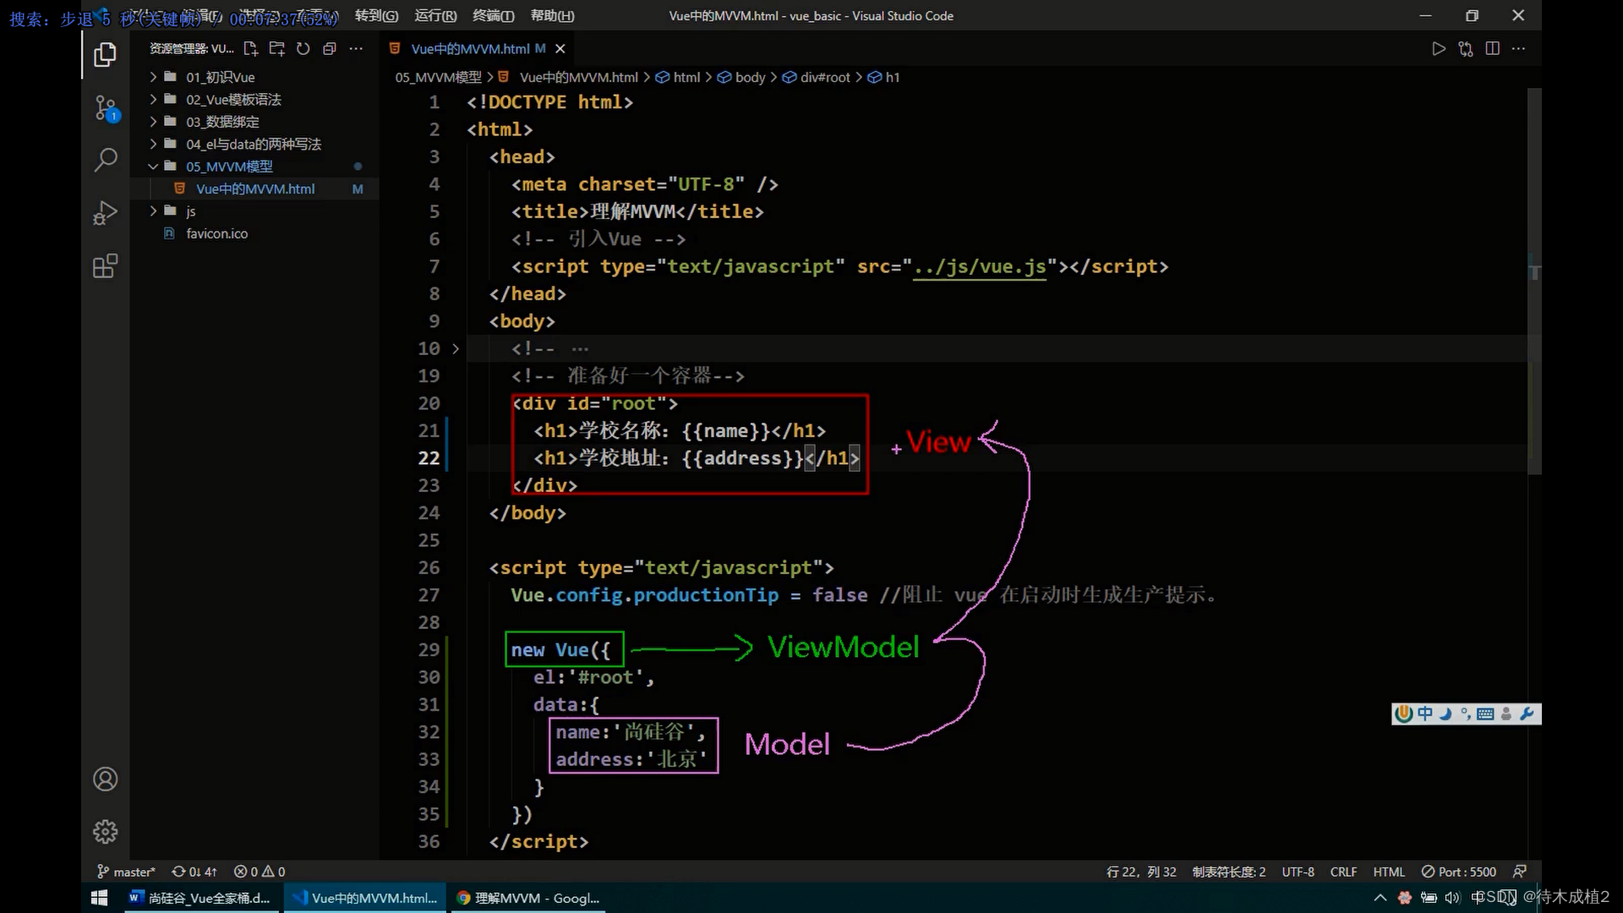Click the IME Chinese mode icon
Viewport: 1623px width, 913px height.
pyautogui.click(x=1425, y=713)
